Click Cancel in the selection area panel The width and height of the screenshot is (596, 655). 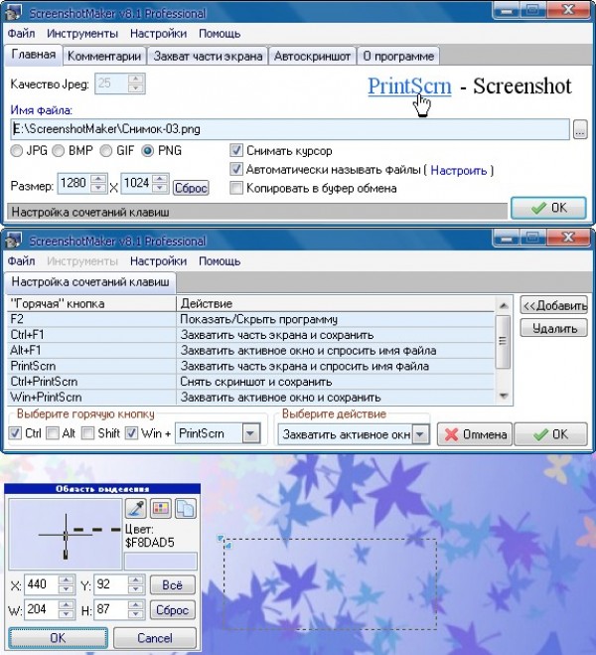[155, 638]
